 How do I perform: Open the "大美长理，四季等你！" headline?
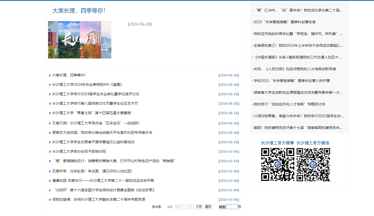click(x=69, y=75)
